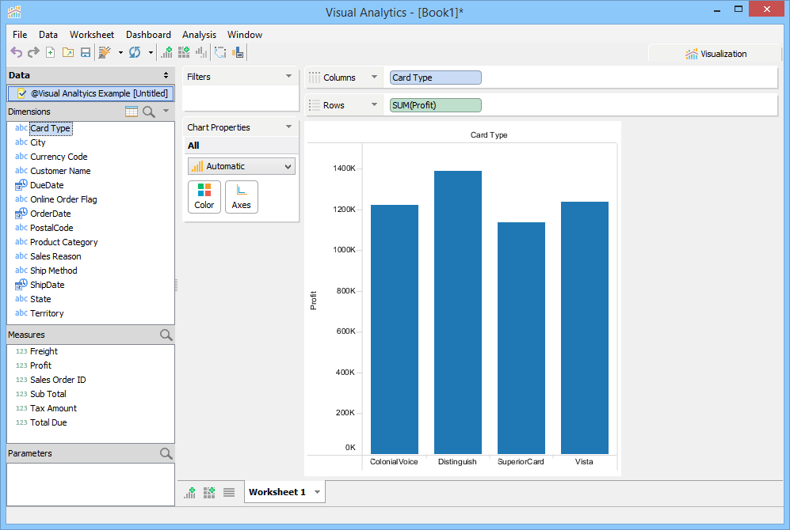Open the dropdown arrow beside the connect icon
This screenshot has height=530, width=790.
[x=120, y=52]
